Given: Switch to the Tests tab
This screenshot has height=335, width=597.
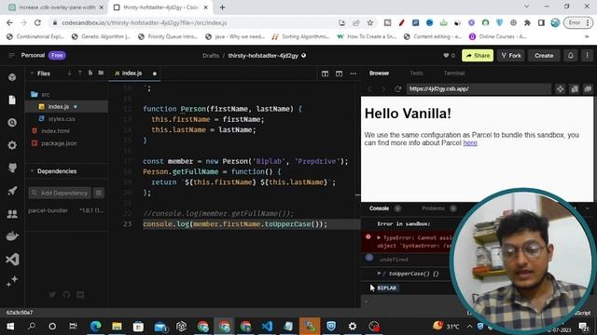Looking at the screenshot, I should pos(416,73).
